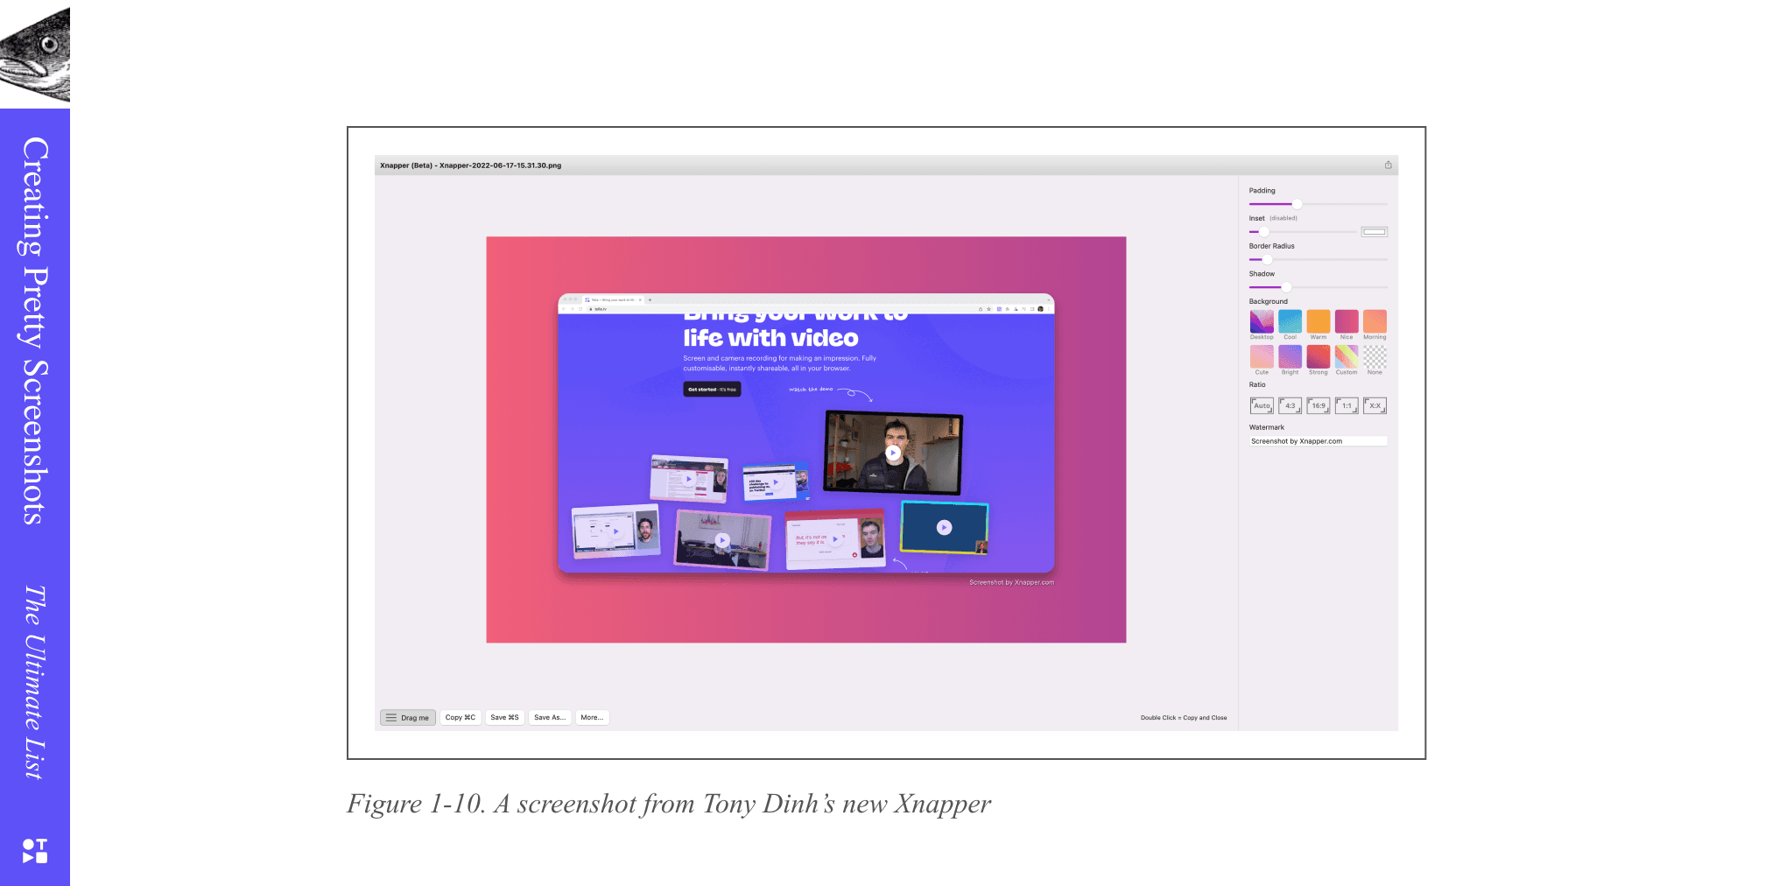Select the Strong background swatch
Viewport: 1772px width, 886px height.
coord(1318,356)
